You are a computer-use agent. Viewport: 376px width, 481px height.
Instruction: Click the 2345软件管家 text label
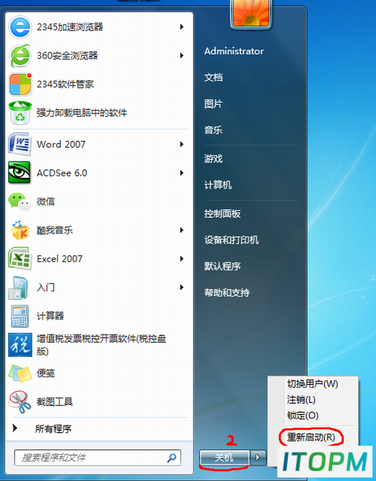pos(65,84)
